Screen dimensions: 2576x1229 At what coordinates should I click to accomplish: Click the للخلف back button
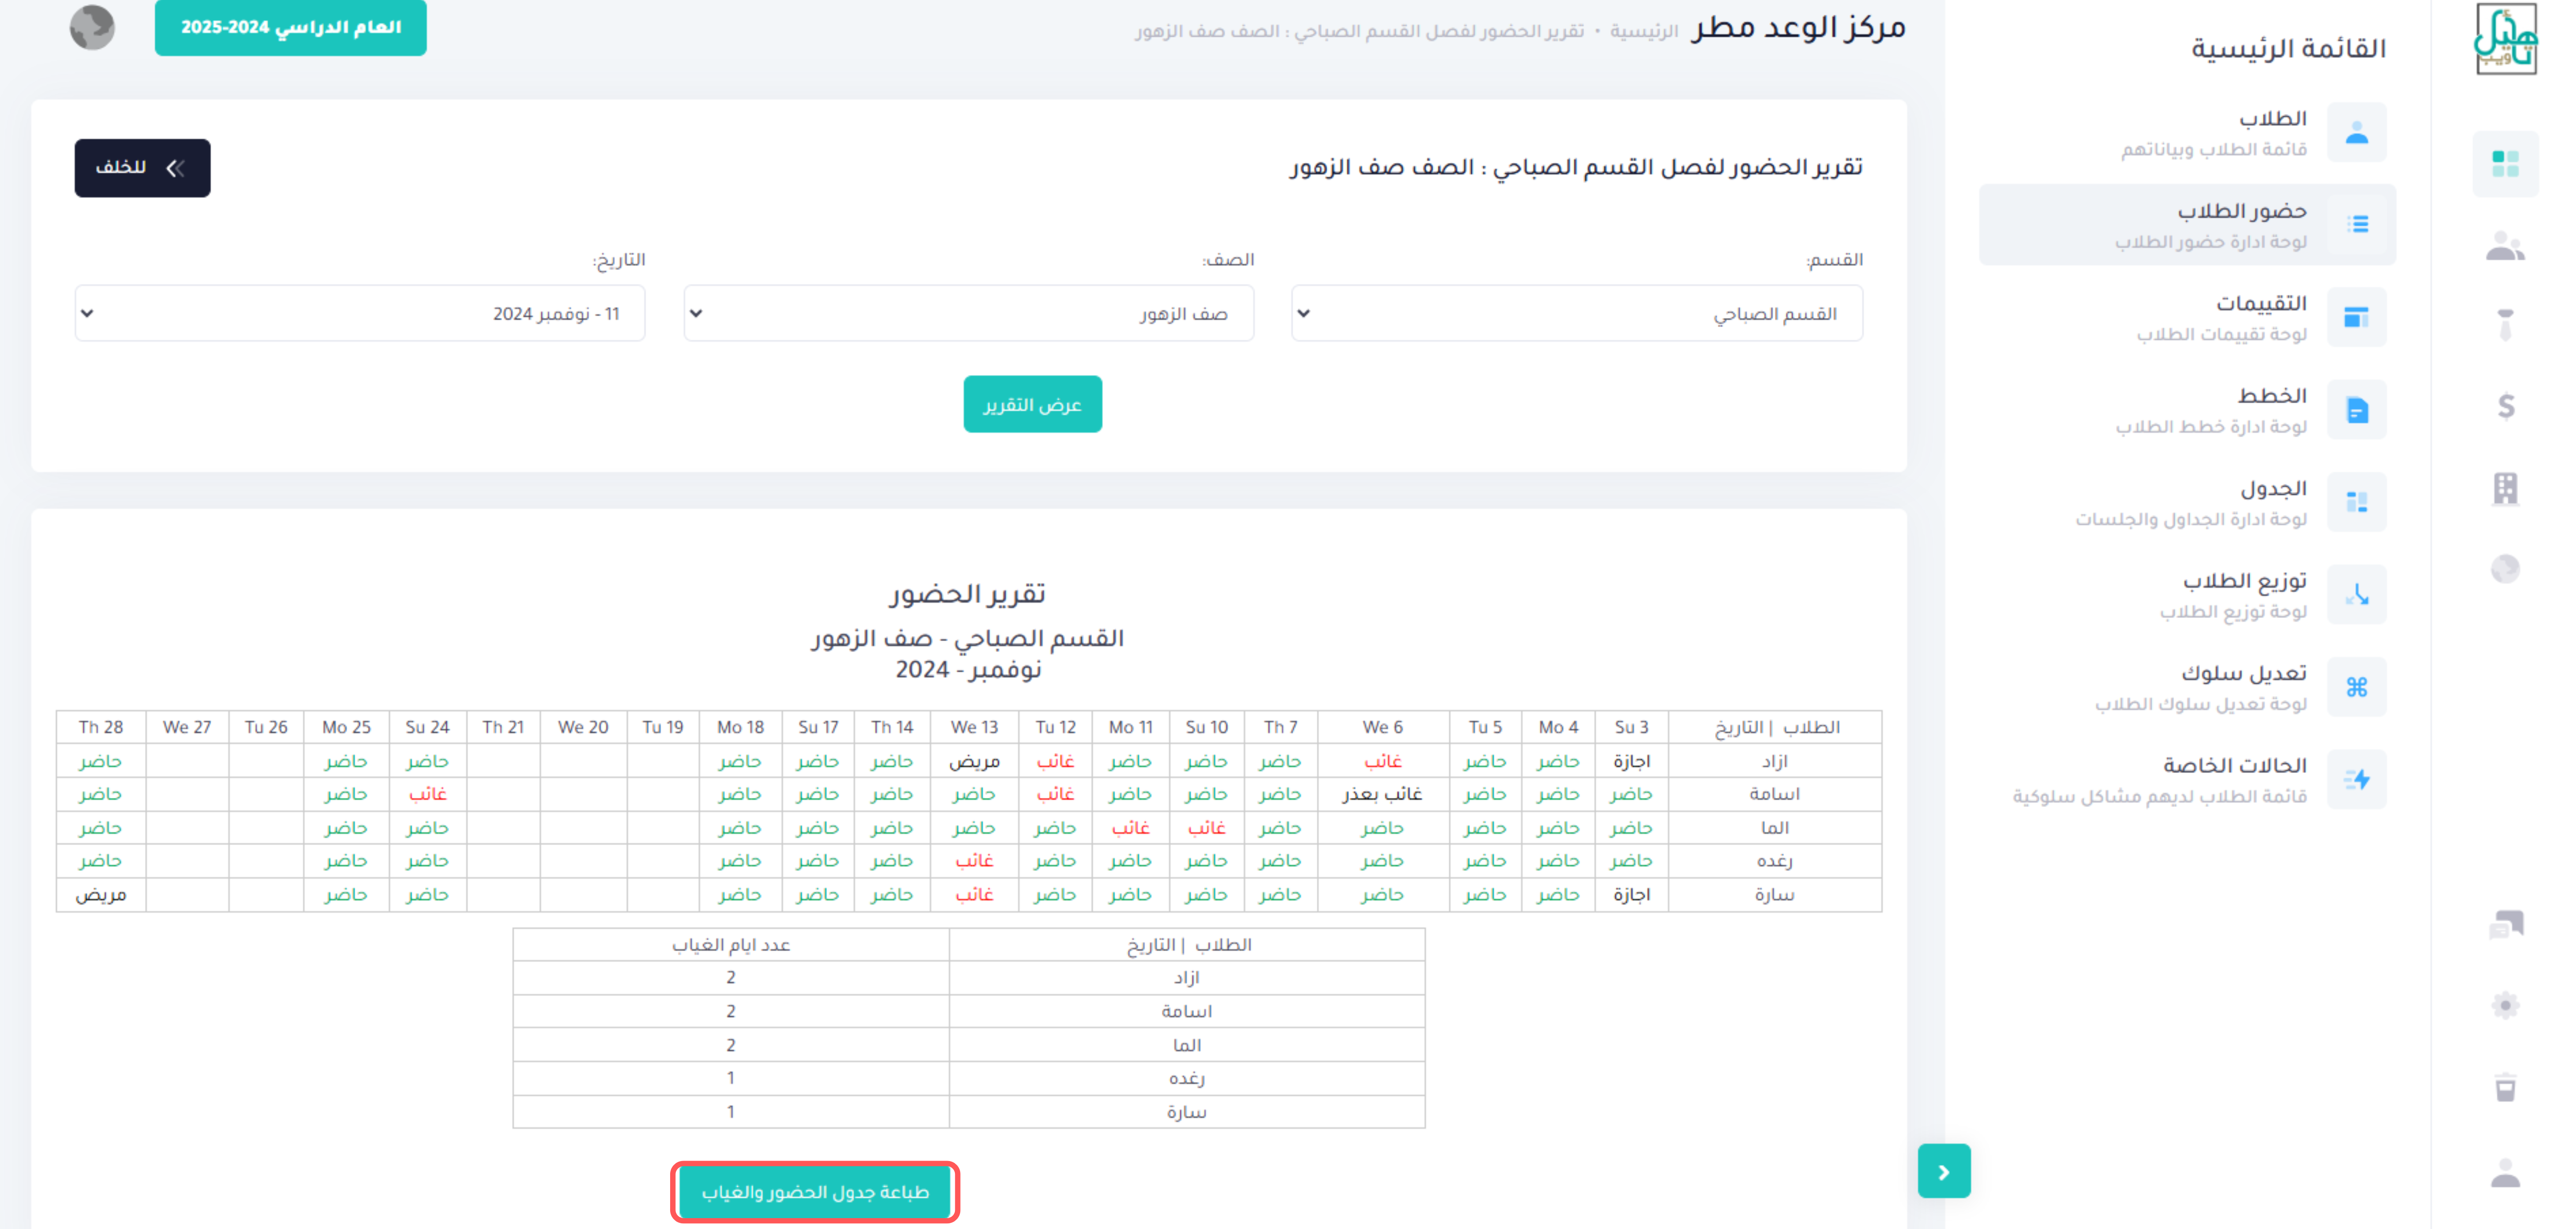pos(142,168)
